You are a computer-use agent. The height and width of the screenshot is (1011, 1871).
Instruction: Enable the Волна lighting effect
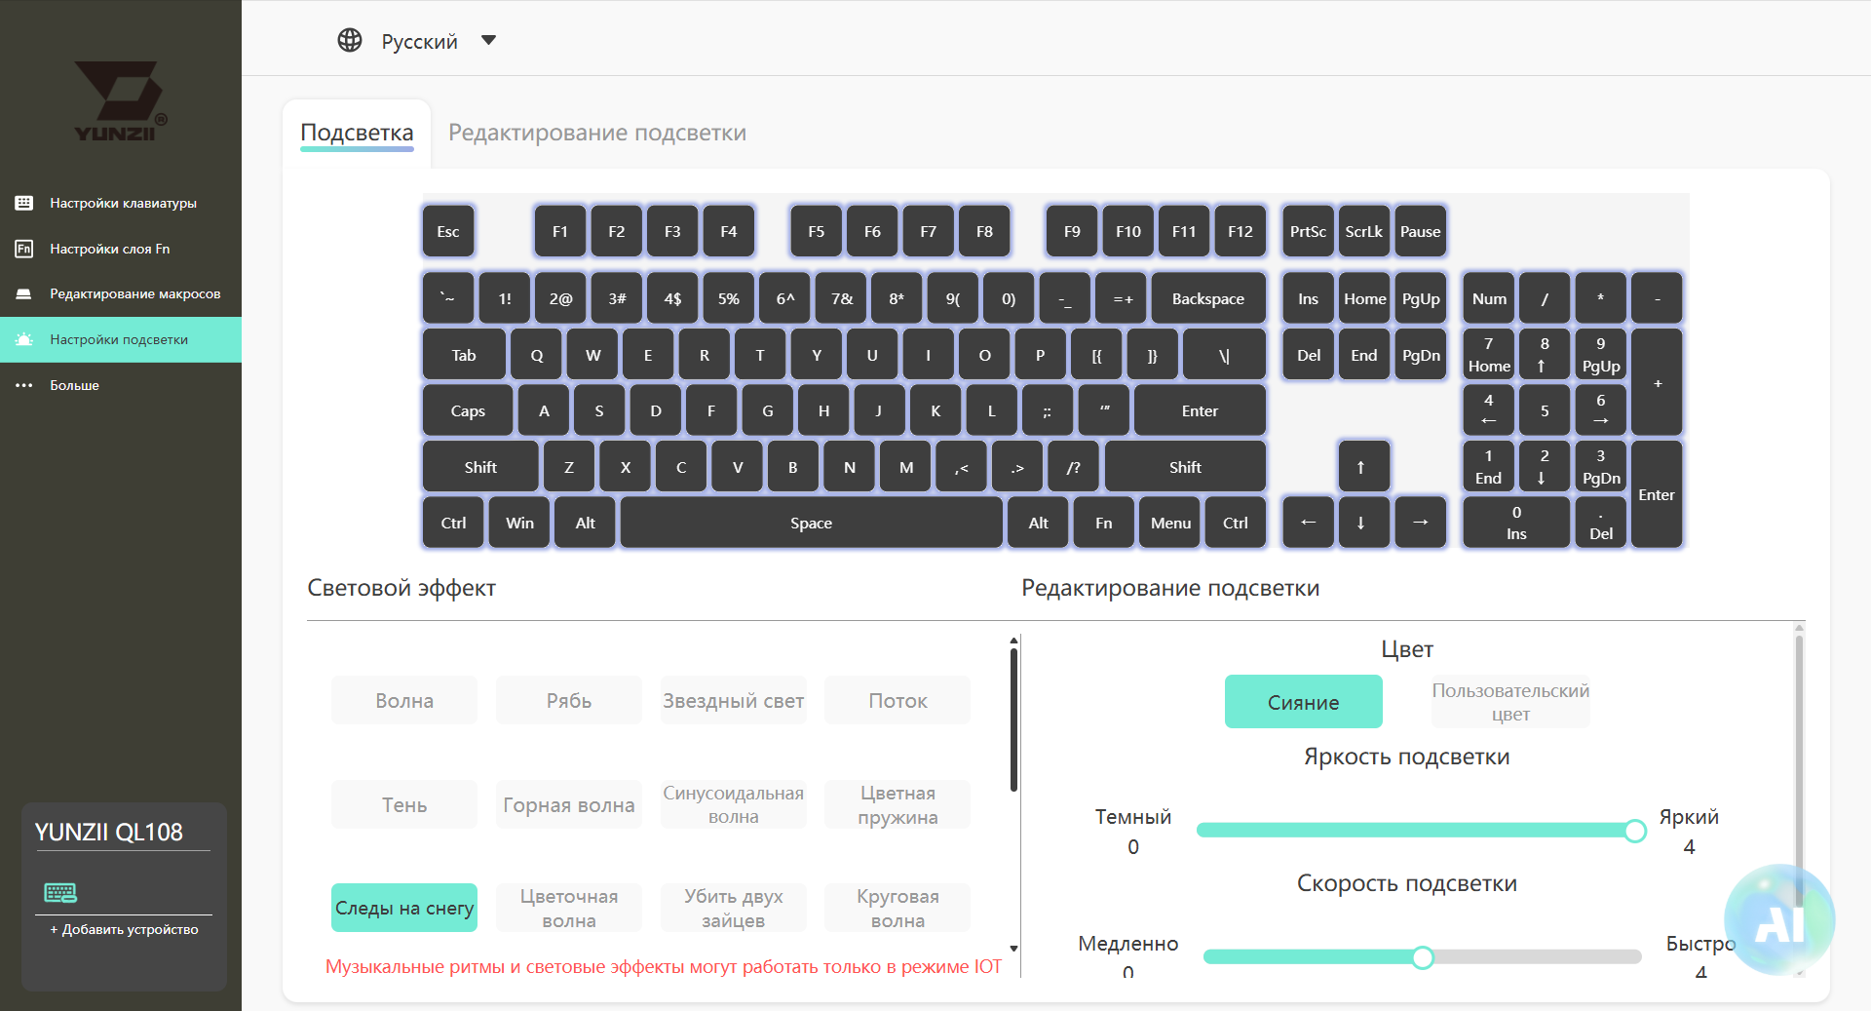coord(404,700)
